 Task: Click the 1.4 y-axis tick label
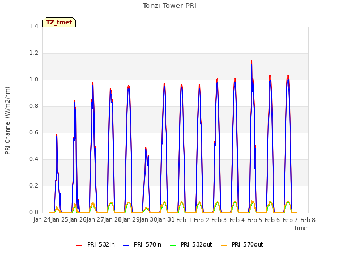(33, 26)
